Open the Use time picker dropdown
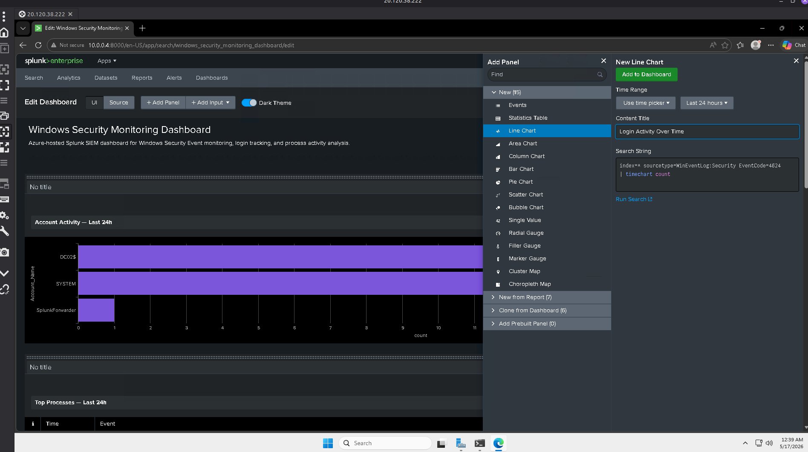The height and width of the screenshot is (452, 808). 646,103
